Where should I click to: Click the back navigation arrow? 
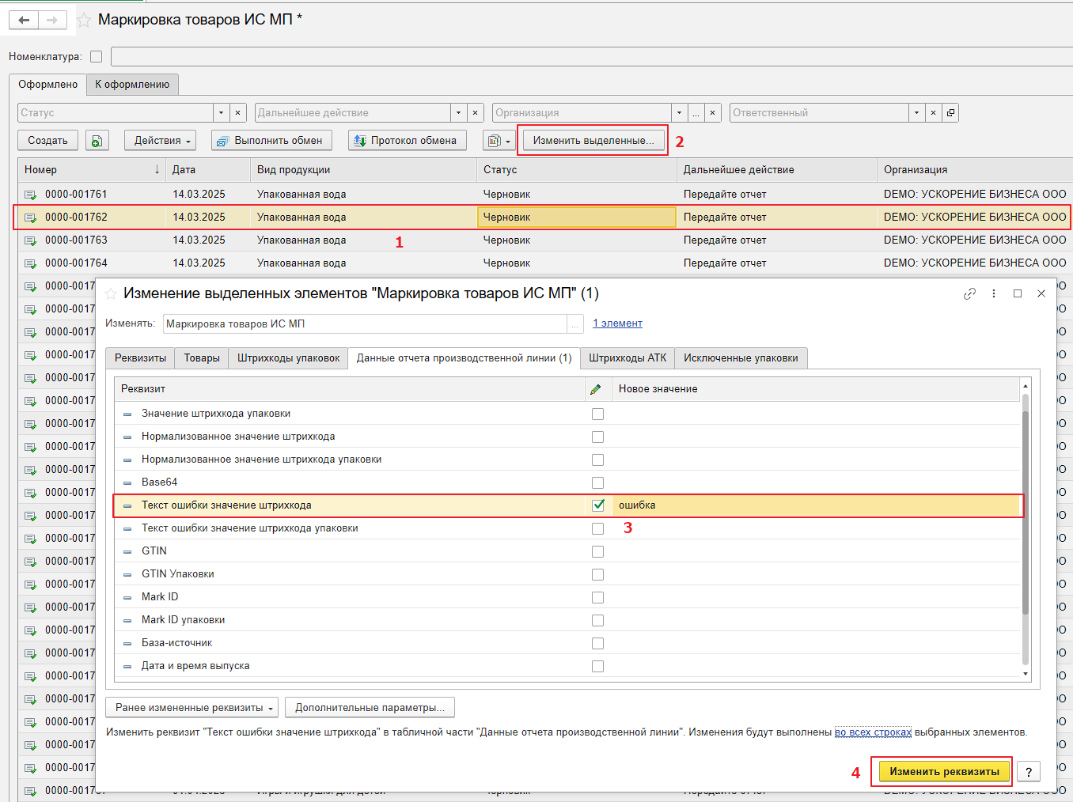coord(24,21)
